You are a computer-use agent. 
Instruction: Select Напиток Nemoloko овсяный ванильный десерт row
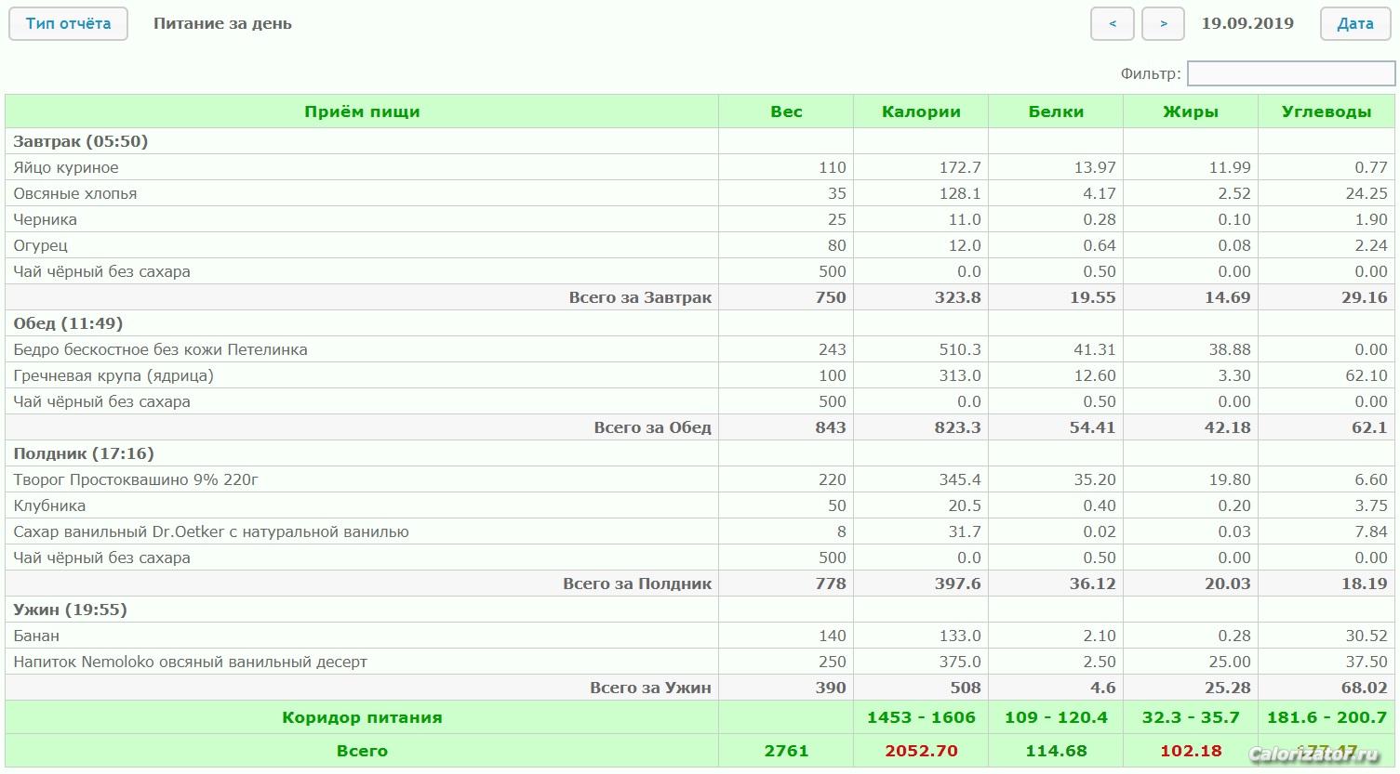(x=700, y=662)
